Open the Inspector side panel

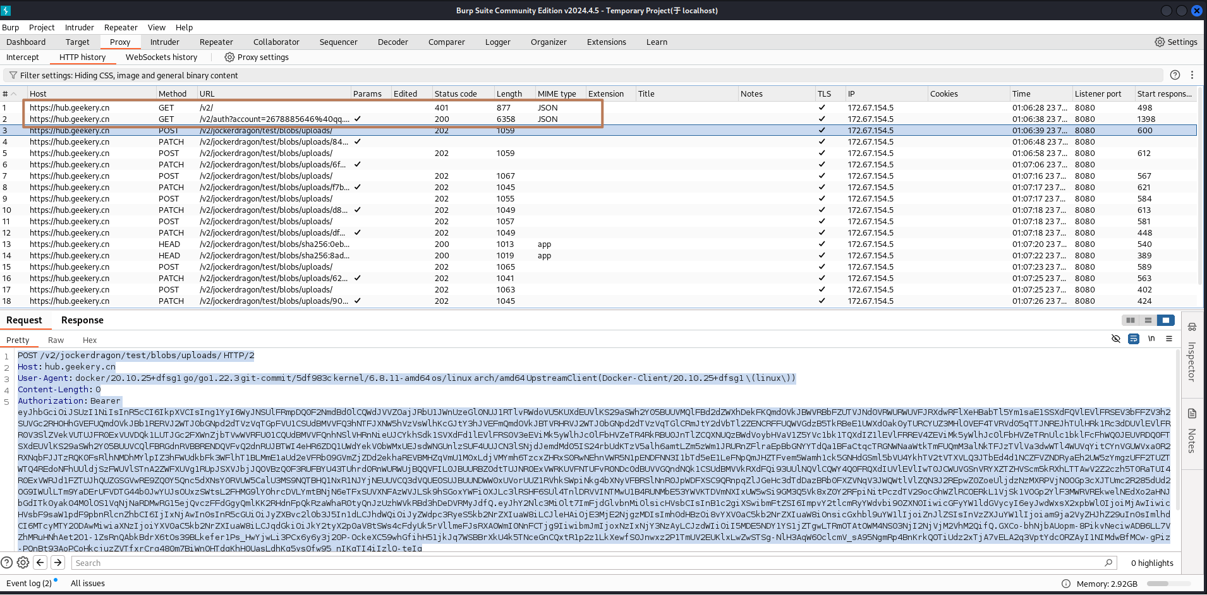coord(1192,354)
